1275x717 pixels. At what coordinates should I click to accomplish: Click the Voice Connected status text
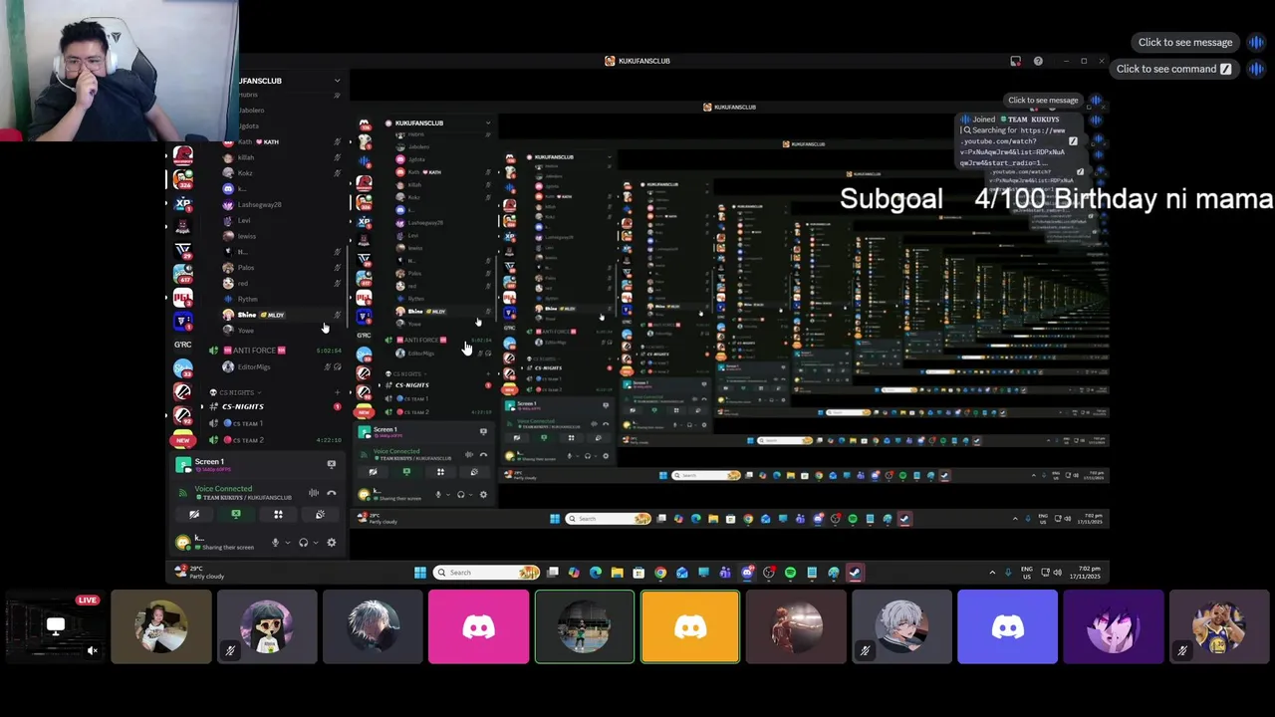[x=223, y=489]
